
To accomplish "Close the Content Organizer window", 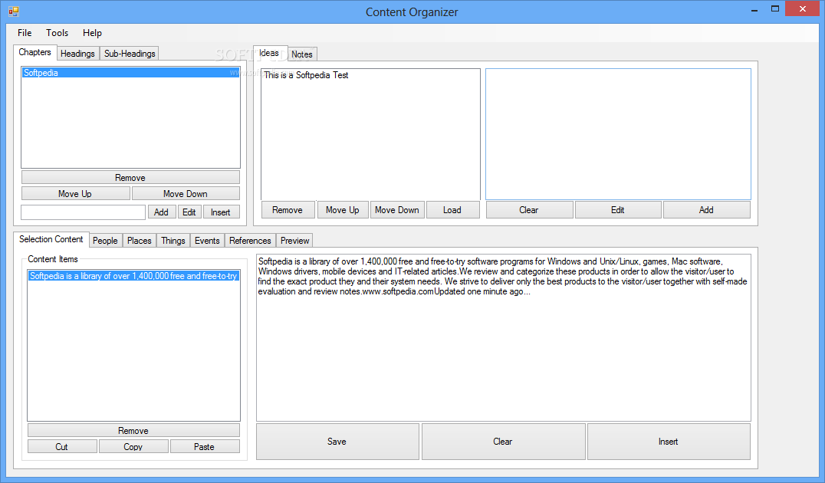I will click(803, 9).
